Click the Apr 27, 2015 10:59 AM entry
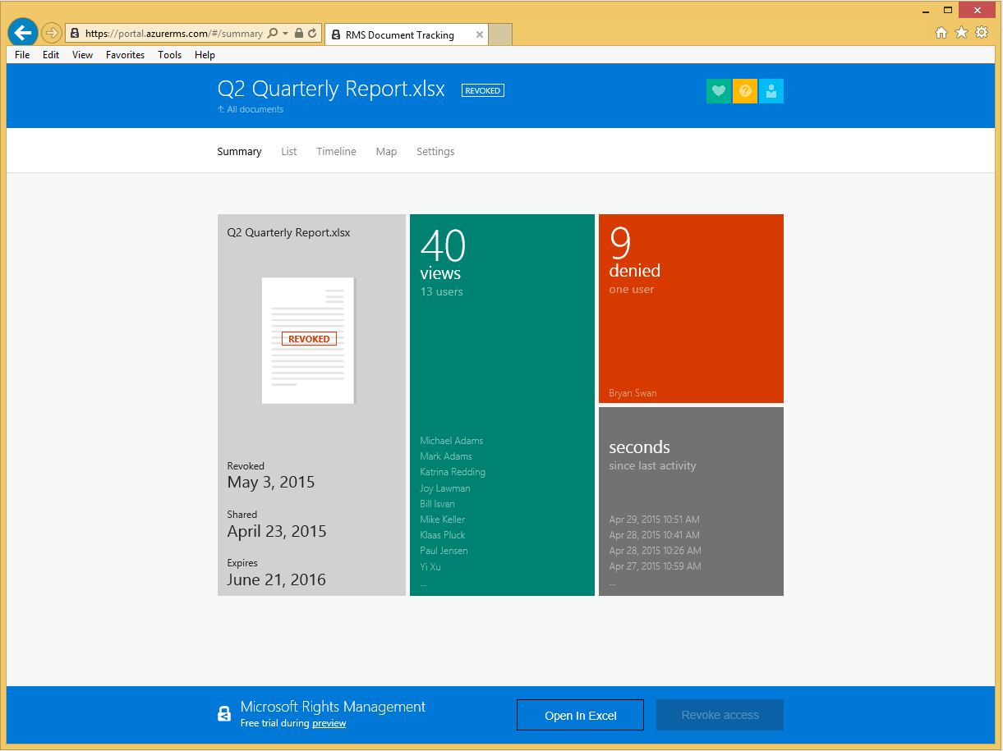This screenshot has width=1003, height=751. [x=655, y=566]
